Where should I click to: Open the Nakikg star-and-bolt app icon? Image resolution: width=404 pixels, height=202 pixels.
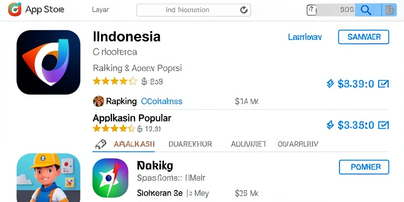tap(110, 178)
